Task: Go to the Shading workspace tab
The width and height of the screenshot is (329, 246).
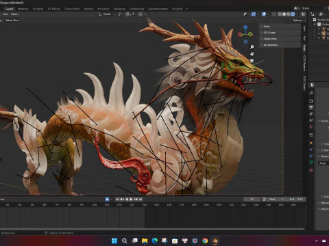Action: (88, 9)
